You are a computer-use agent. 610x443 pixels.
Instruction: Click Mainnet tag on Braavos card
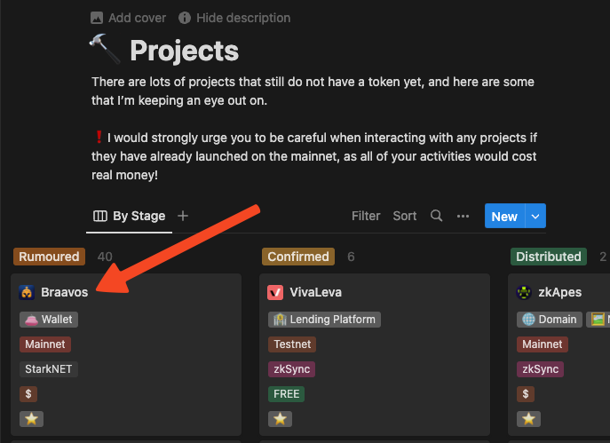click(45, 344)
